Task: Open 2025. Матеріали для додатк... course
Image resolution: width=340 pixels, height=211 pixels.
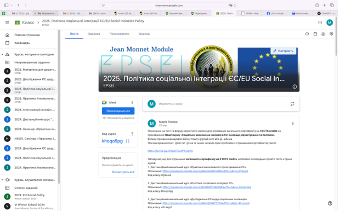Action: click(29, 71)
